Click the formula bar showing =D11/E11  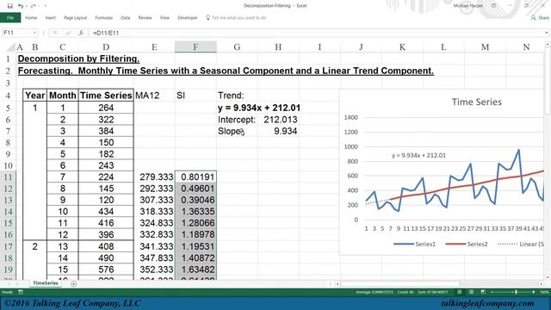316,33
